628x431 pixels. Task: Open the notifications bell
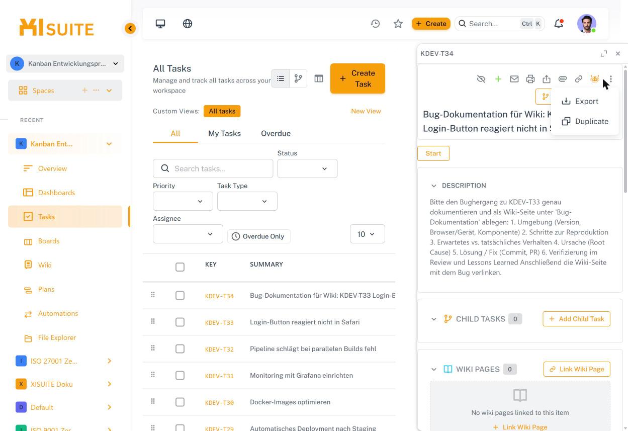tap(559, 24)
